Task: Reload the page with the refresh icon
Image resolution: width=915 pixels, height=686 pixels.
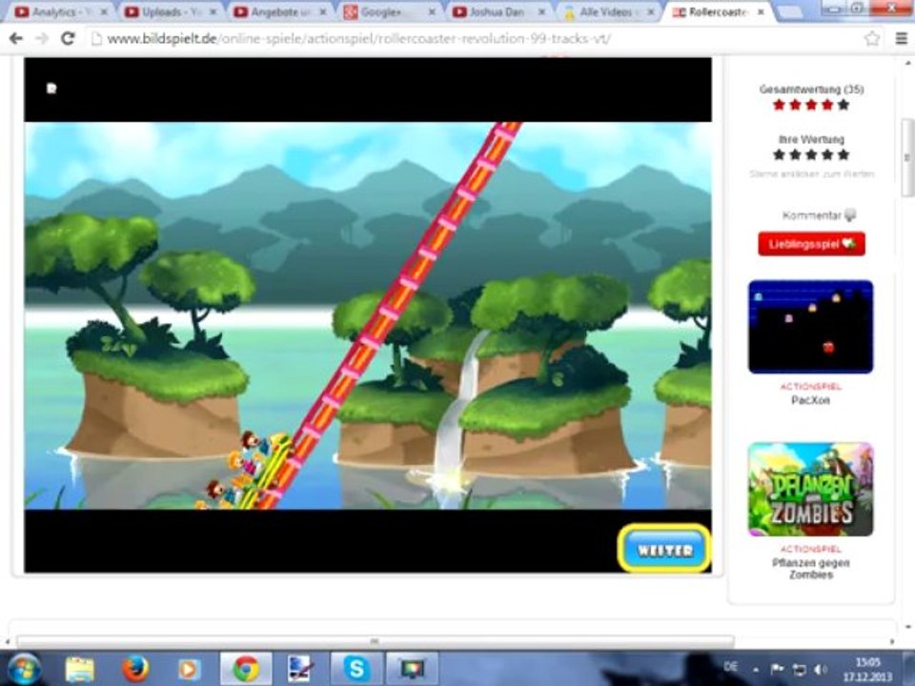Action: pyautogui.click(x=68, y=38)
